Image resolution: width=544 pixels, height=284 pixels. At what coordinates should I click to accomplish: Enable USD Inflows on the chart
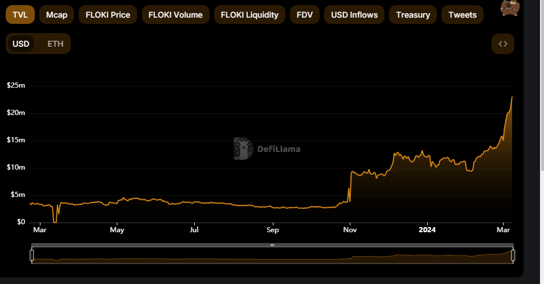coord(354,15)
